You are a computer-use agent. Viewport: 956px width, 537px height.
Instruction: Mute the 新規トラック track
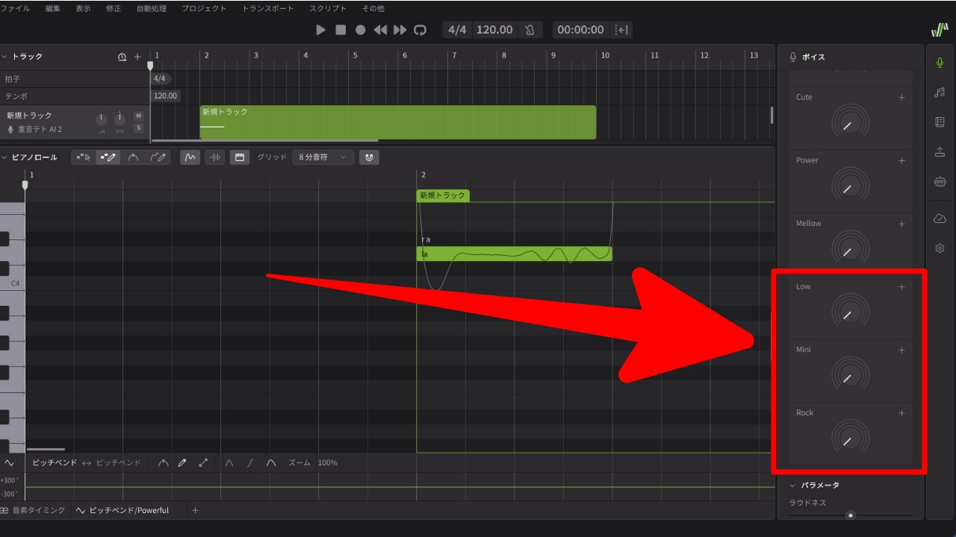tap(138, 116)
